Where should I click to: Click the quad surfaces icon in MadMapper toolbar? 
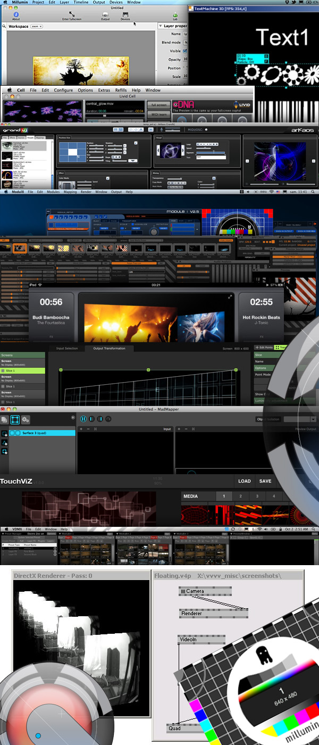15,420
